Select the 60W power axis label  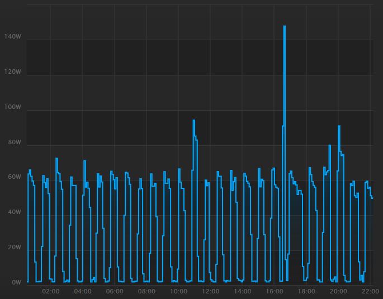point(14,177)
